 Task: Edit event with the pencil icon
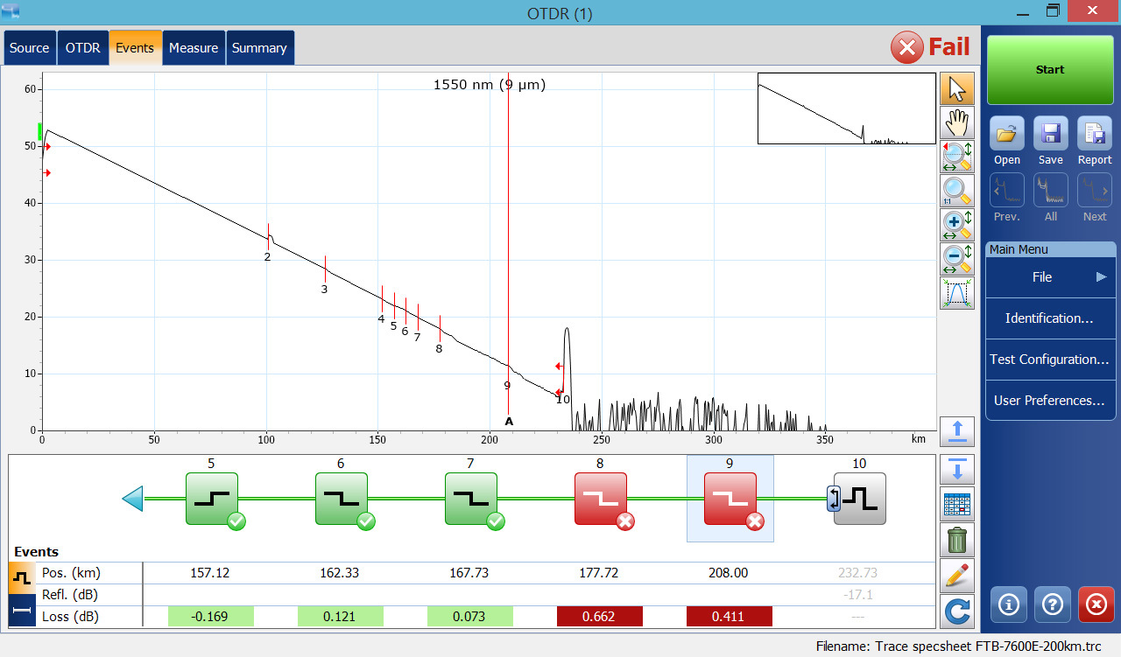957,576
